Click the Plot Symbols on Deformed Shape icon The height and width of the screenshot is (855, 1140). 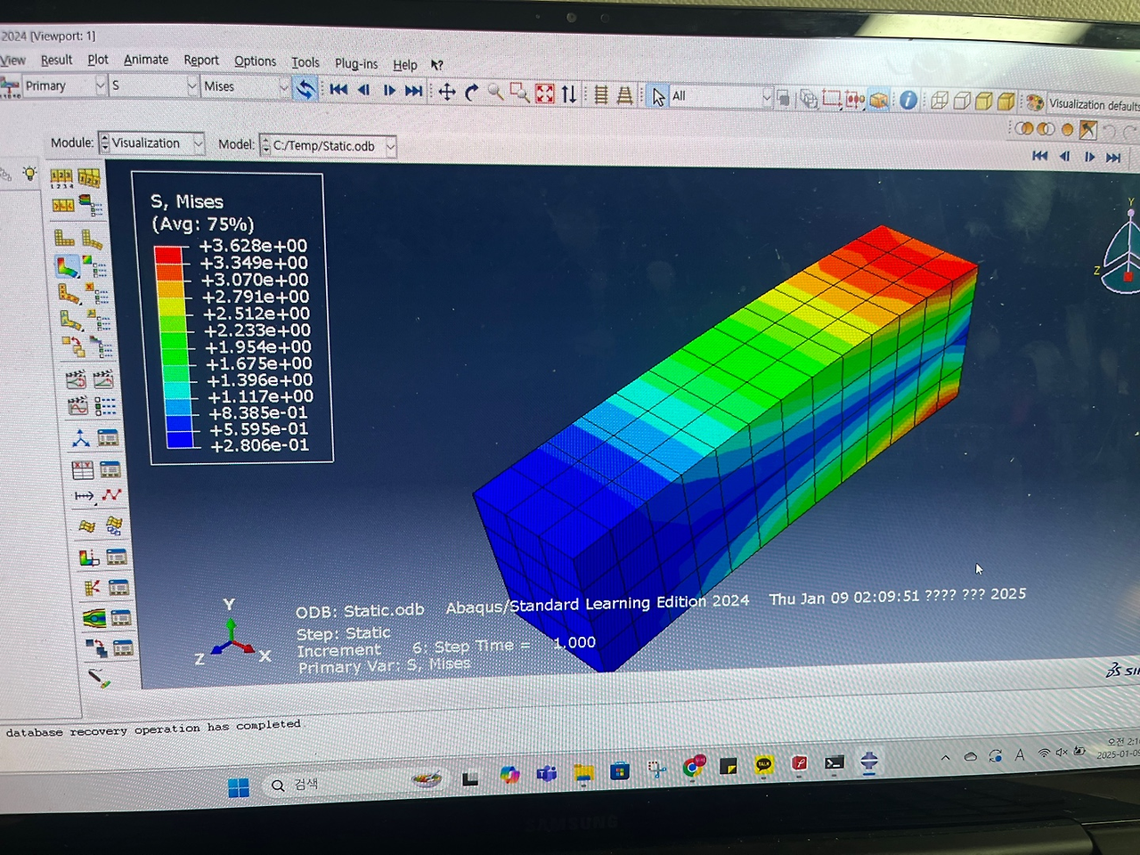(69, 293)
